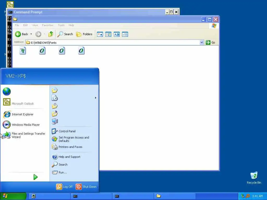Open the Tools menu in Explorer
This screenshot has height=200, width=267.
tap(61, 25)
